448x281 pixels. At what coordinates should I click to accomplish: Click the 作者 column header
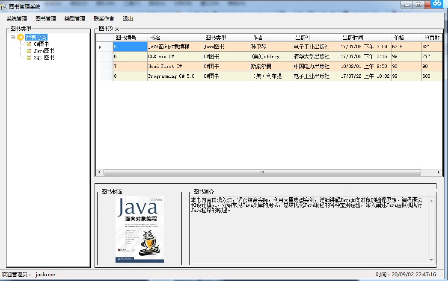[x=271, y=38]
